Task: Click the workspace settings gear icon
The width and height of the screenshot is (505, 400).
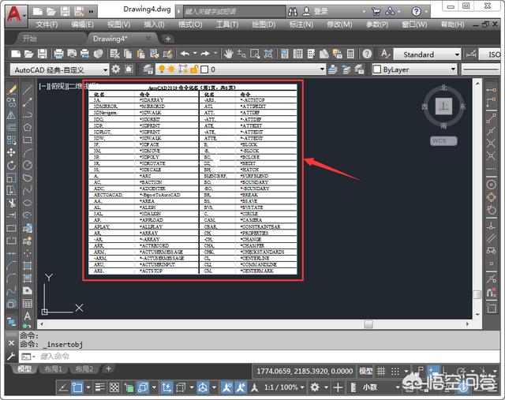Action: point(116,69)
